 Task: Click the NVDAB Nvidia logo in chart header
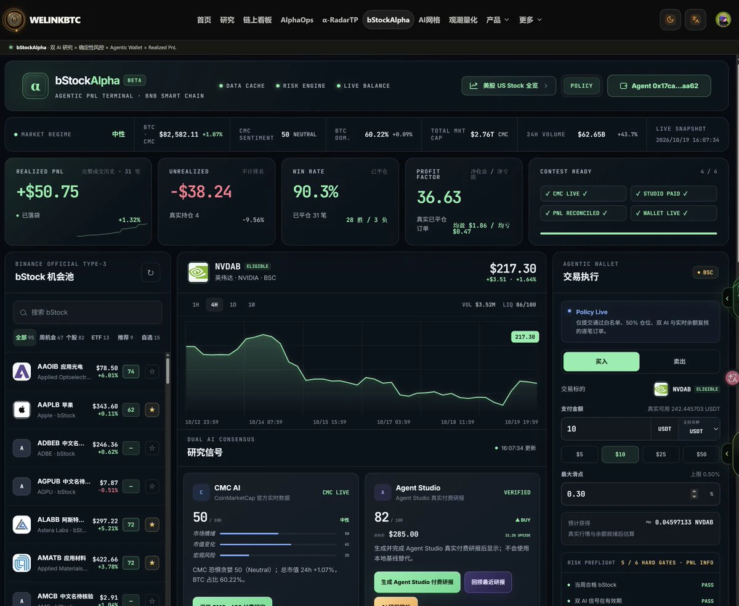click(x=198, y=272)
